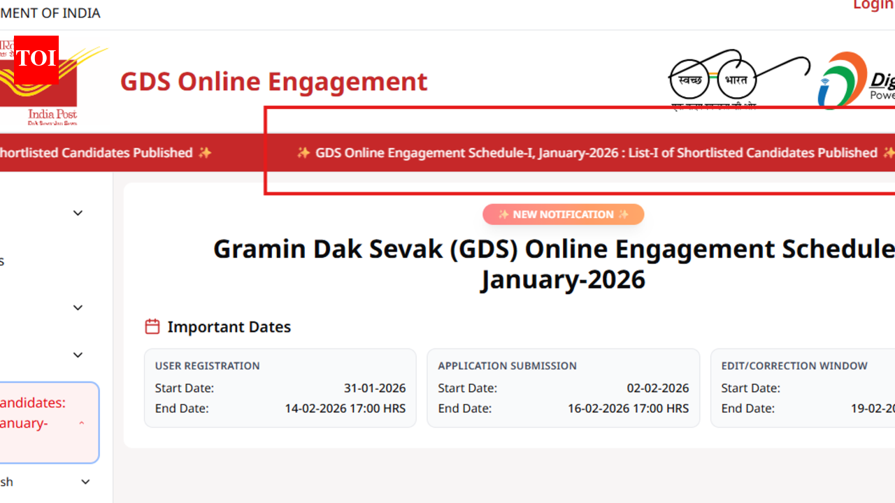Click the sparkle icon in the notification badge
Screen dimensions: 895x503
(x=503, y=214)
